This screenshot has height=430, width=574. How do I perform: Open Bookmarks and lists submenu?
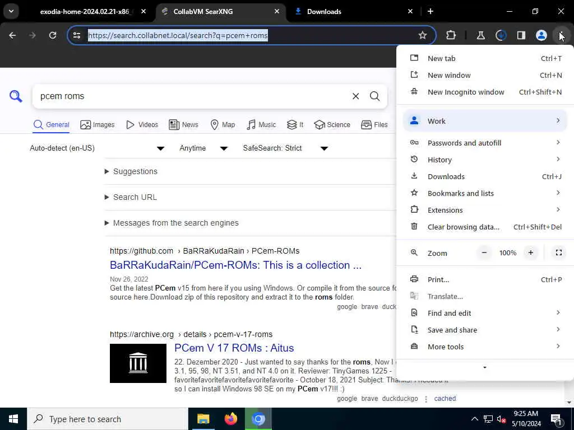coord(485,193)
